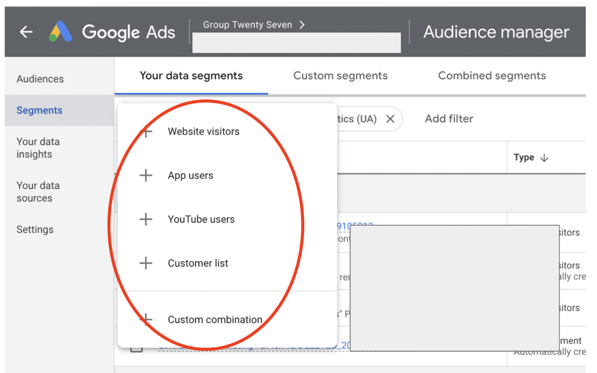The height and width of the screenshot is (373, 597).
Task: Click the plus icon beside Customer list
Action: tap(146, 263)
